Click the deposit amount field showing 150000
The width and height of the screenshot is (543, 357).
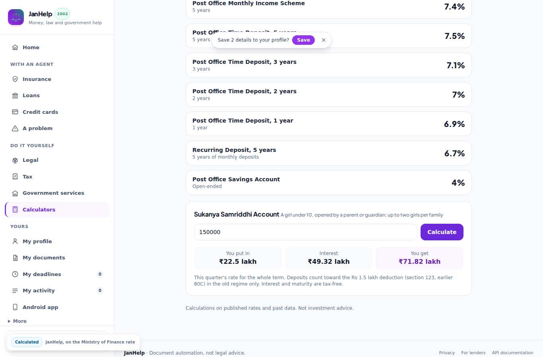coord(305,232)
